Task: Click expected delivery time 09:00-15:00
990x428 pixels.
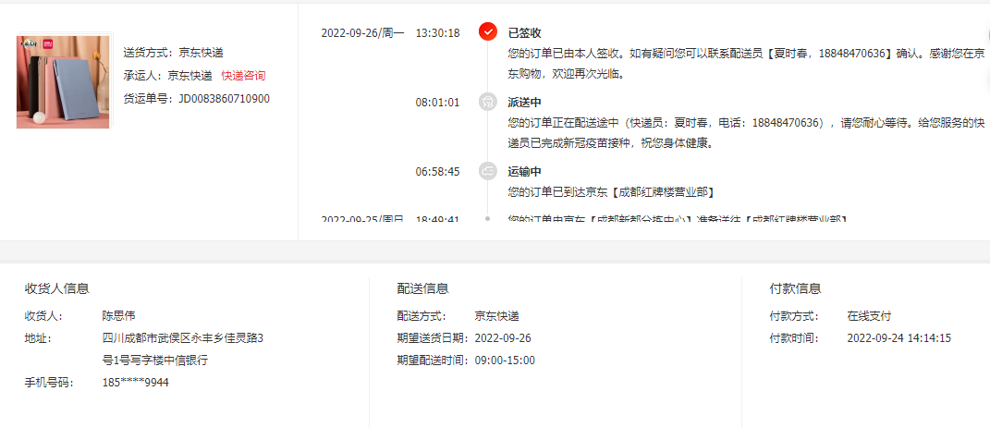Action: click(x=505, y=361)
